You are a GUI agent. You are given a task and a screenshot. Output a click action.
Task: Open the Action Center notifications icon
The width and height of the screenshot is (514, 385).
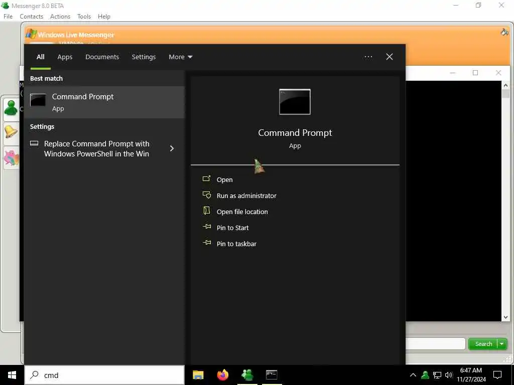tap(497, 375)
